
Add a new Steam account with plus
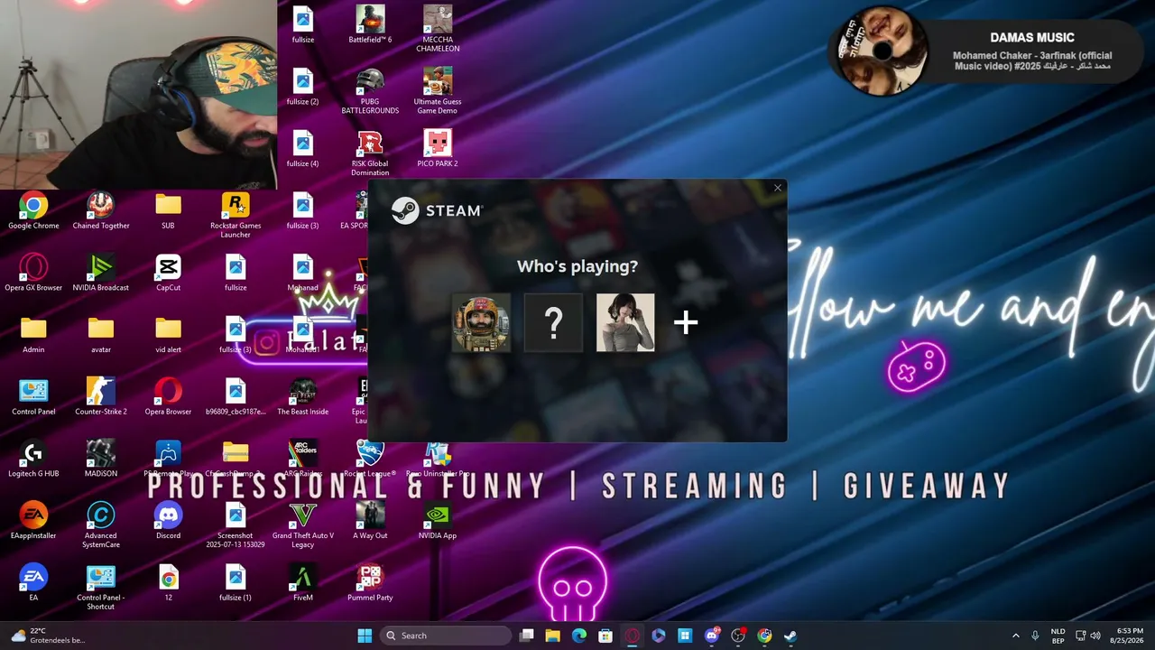686,322
